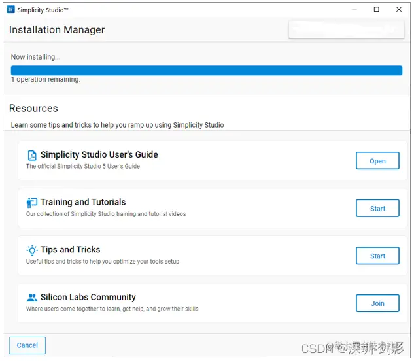Minimize the Simplicity Studio window

[354, 10]
